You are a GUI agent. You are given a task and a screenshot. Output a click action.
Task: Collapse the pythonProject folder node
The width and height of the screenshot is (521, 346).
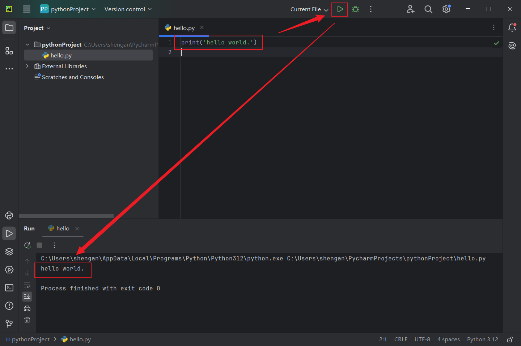coord(27,44)
